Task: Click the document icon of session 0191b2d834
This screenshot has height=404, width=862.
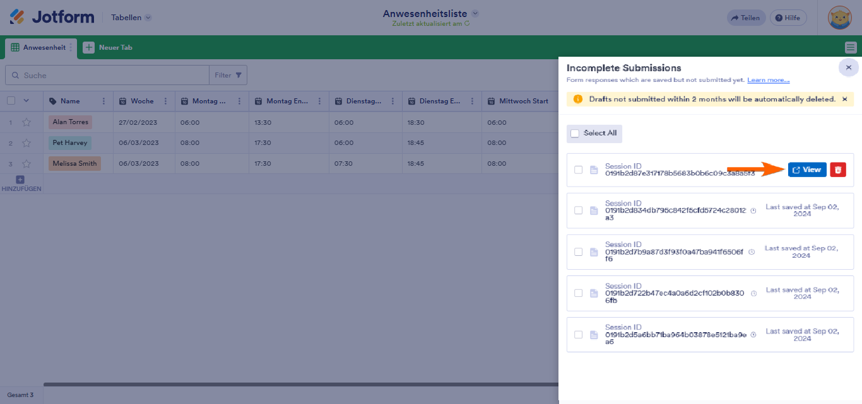Action: (x=594, y=211)
